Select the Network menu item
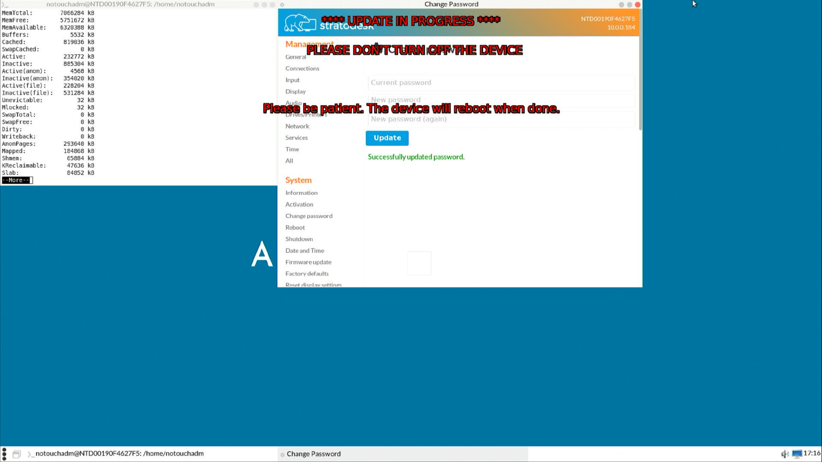Image resolution: width=822 pixels, height=462 pixels. (x=298, y=126)
